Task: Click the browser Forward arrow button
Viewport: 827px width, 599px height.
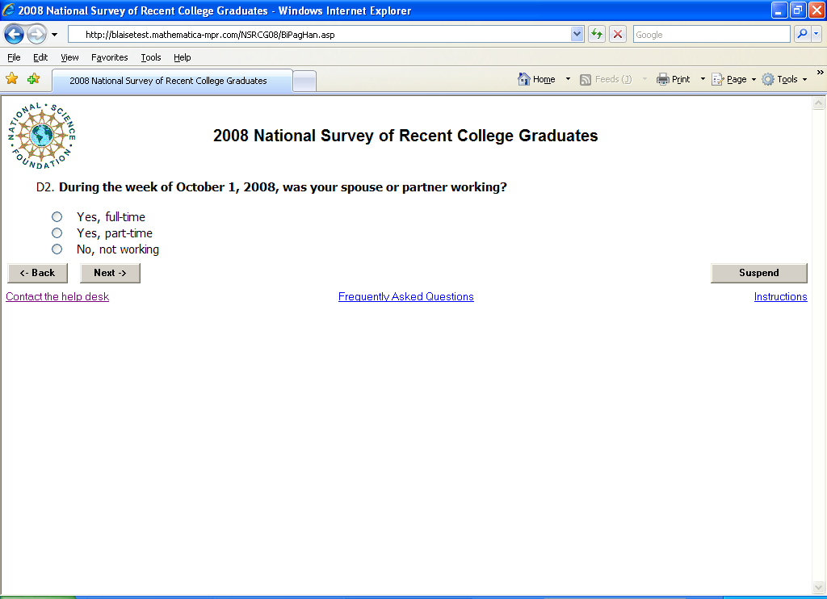Action: [37, 35]
